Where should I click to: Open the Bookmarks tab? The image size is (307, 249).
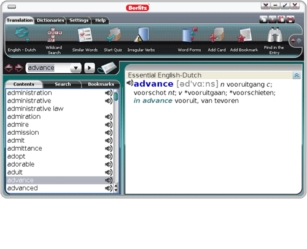tap(101, 84)
